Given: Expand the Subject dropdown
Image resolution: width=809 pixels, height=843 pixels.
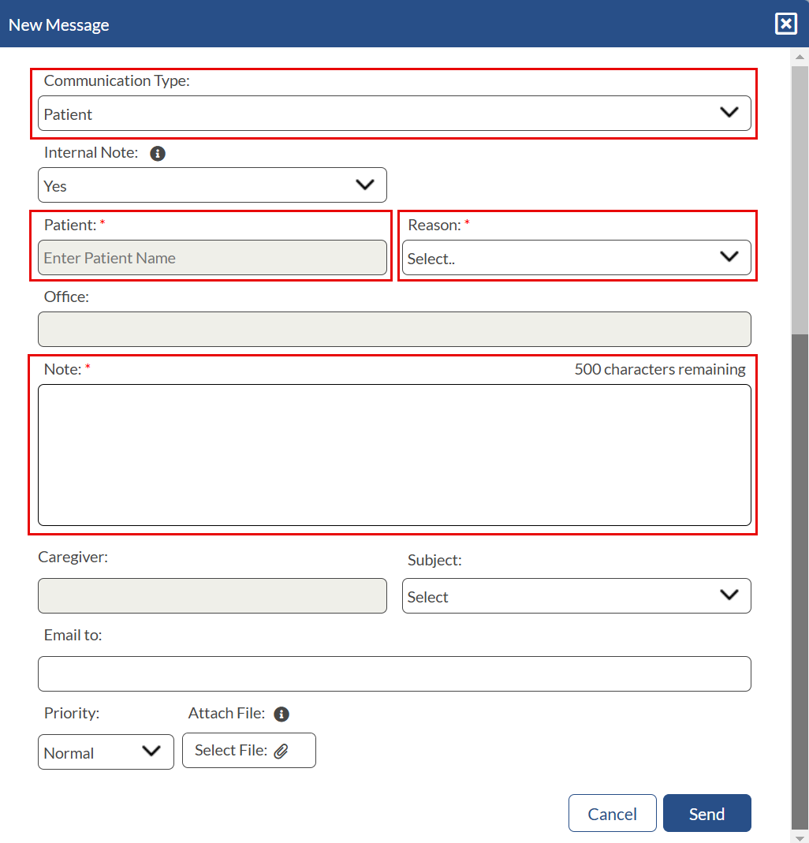Looking at the screenshot, I should (x=576, y=596).
